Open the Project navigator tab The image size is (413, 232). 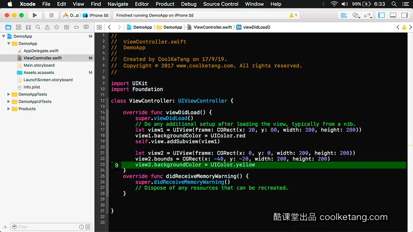(x=8, y=27)
